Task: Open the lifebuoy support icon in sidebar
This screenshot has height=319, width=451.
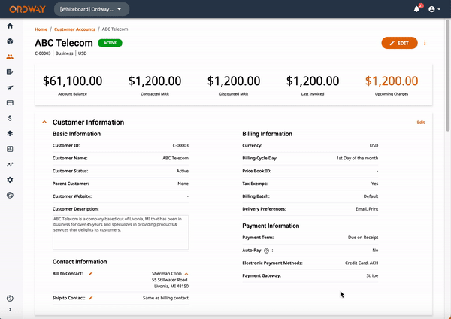Action: point(10,195)
